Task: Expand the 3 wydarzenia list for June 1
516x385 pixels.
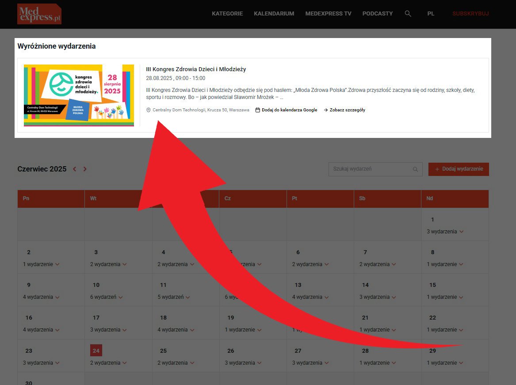Action: point(445,231)
